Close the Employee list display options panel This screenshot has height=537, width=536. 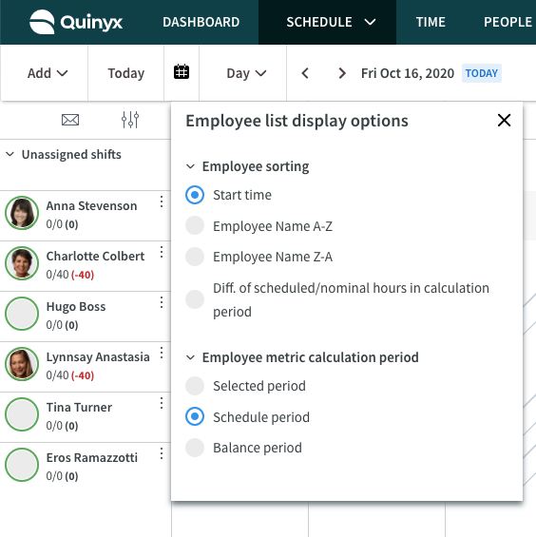504,120
